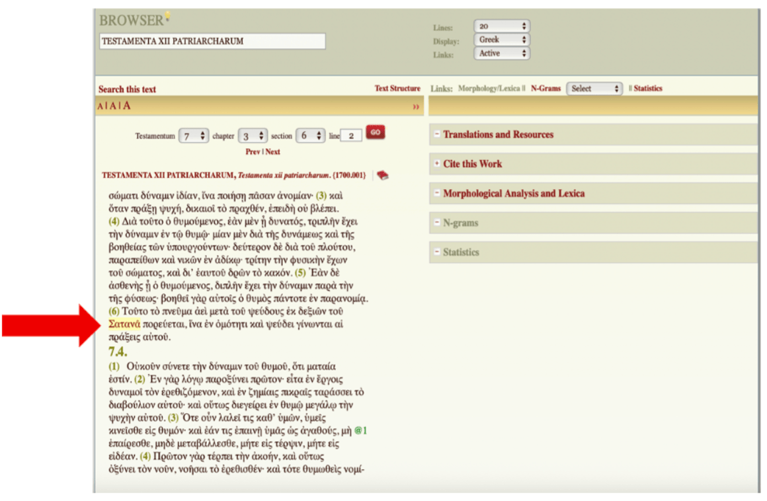Open the Testamentum number dropdown
Image resolution: width=767 pixels, height=501 pixels.
pyautogui.click(x=193, y=135)
